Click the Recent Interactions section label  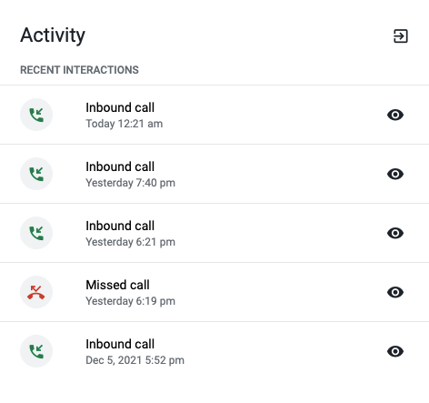pos(79,70)
